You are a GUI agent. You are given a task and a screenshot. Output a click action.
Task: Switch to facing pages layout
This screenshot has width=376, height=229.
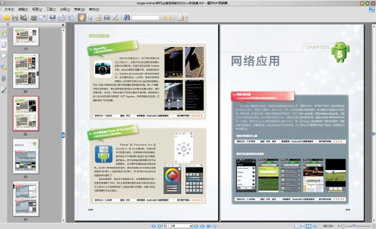308,226
